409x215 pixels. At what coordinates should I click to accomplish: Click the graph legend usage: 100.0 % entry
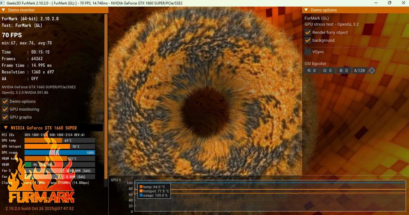pos(153,195)
